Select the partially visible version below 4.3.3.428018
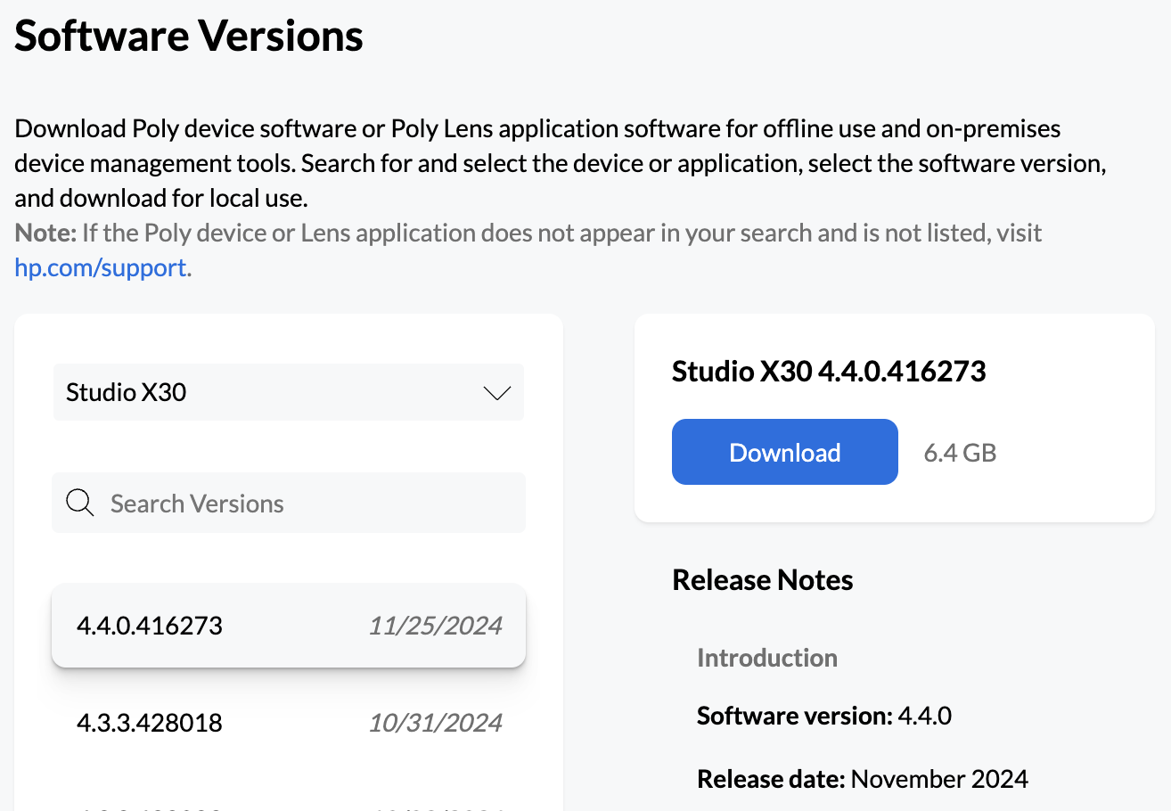Screen dimensions: 1171x811 pyautogui.click(x=150, y=807)
